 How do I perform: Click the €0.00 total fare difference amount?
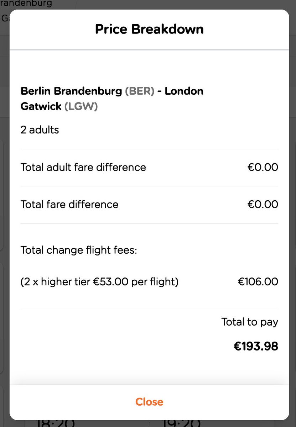tap(263, 204)
